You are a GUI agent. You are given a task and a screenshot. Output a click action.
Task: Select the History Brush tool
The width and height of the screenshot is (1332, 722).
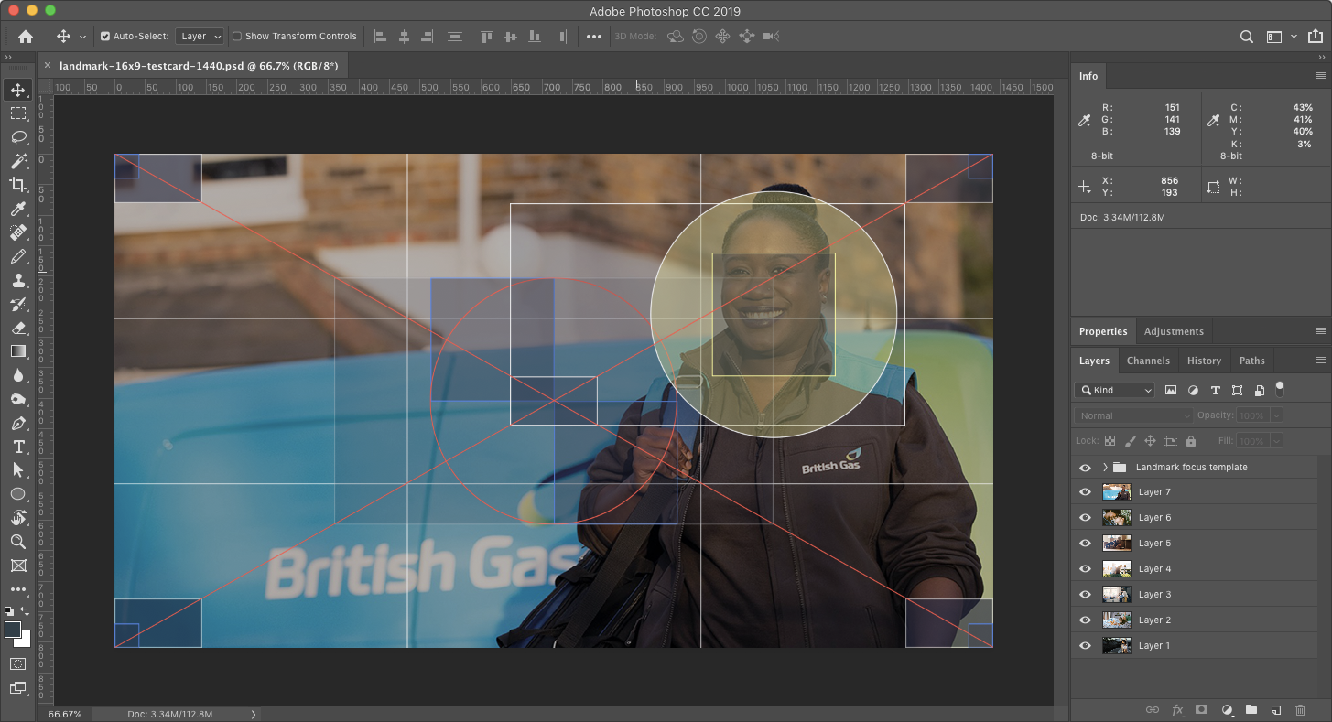click(x=18, y=304)
